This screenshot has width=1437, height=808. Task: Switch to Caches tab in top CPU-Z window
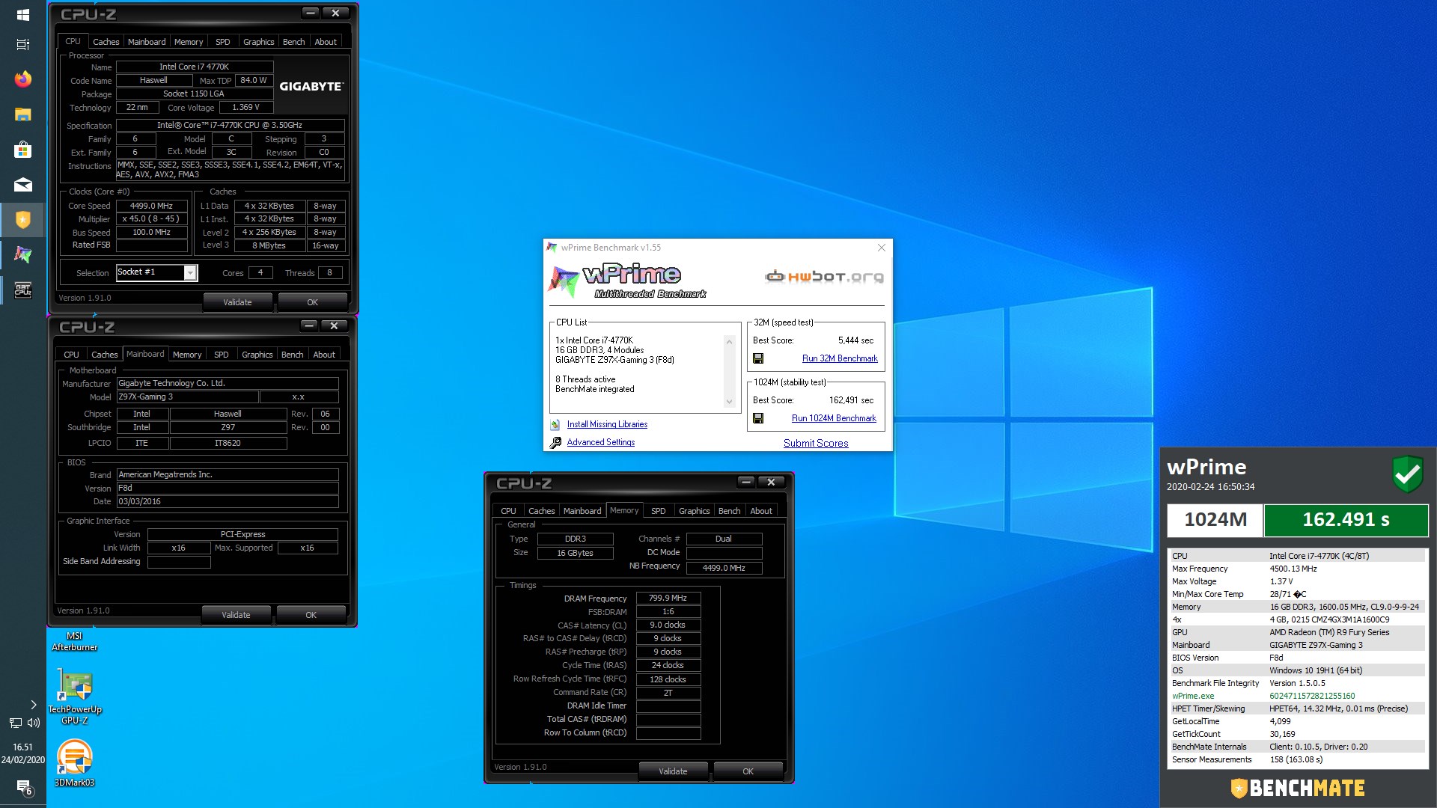click(x=106, y=42)
